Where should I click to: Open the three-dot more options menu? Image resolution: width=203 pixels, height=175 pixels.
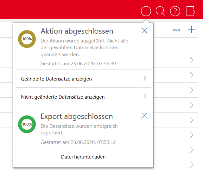[176, 30]
